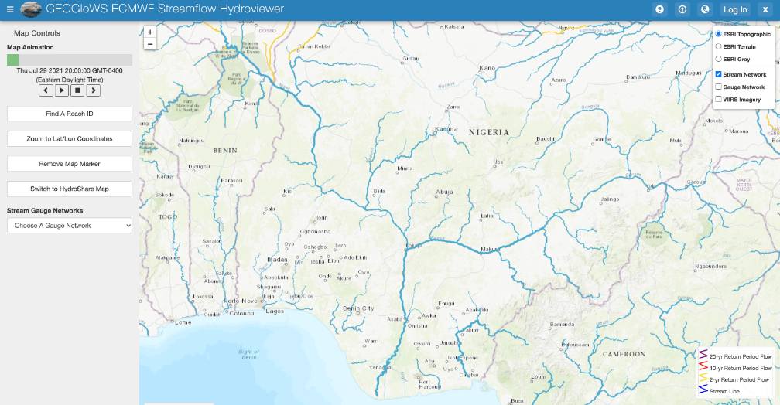Zoom out the map with minus button
780x405 pixels.
point(150,44)
